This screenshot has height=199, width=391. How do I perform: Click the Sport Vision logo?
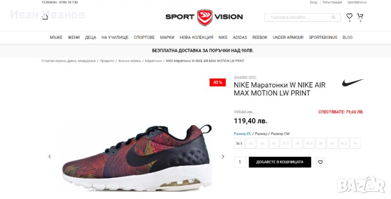204,17
